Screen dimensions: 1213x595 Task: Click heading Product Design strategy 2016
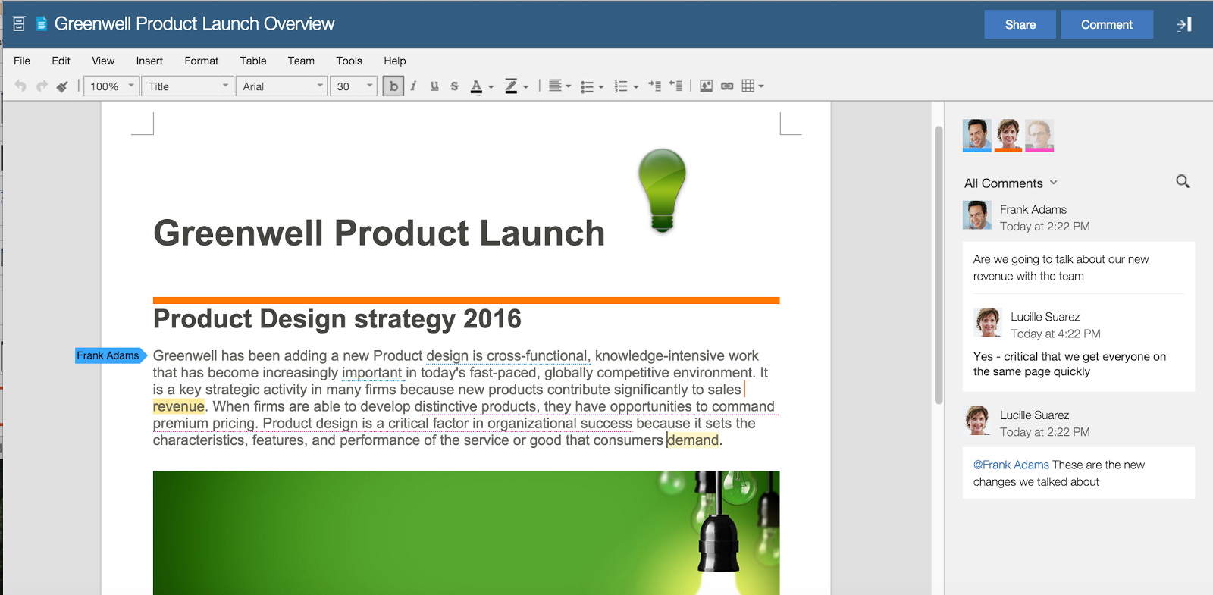[337, 319]
